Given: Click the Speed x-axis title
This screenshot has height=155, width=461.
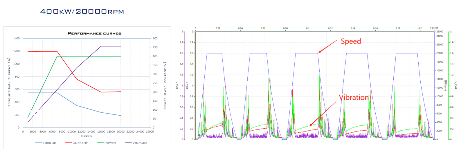Looking at the screenshot, I should [x=87, y=136].
